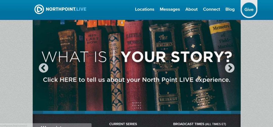Click the blue slide progress bar
This screenshot has width=273, height=127.
tap(137, 112)
